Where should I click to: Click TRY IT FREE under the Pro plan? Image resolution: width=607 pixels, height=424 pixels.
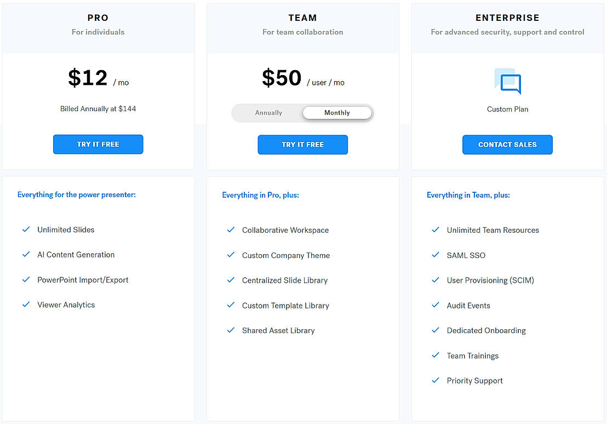98,144
